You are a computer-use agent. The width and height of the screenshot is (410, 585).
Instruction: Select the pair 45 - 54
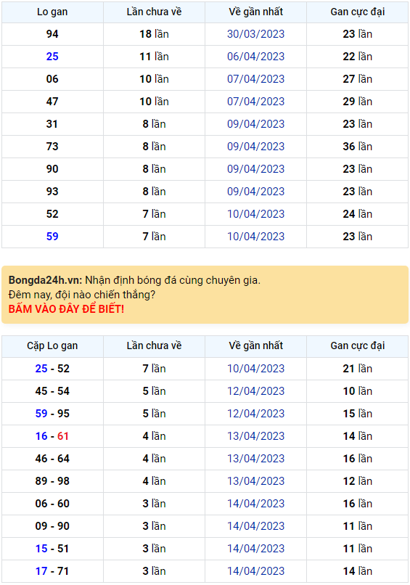click(x=52, y=391)
